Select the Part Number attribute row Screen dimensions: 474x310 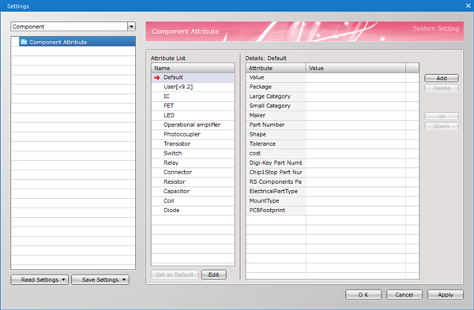[333, 125]
